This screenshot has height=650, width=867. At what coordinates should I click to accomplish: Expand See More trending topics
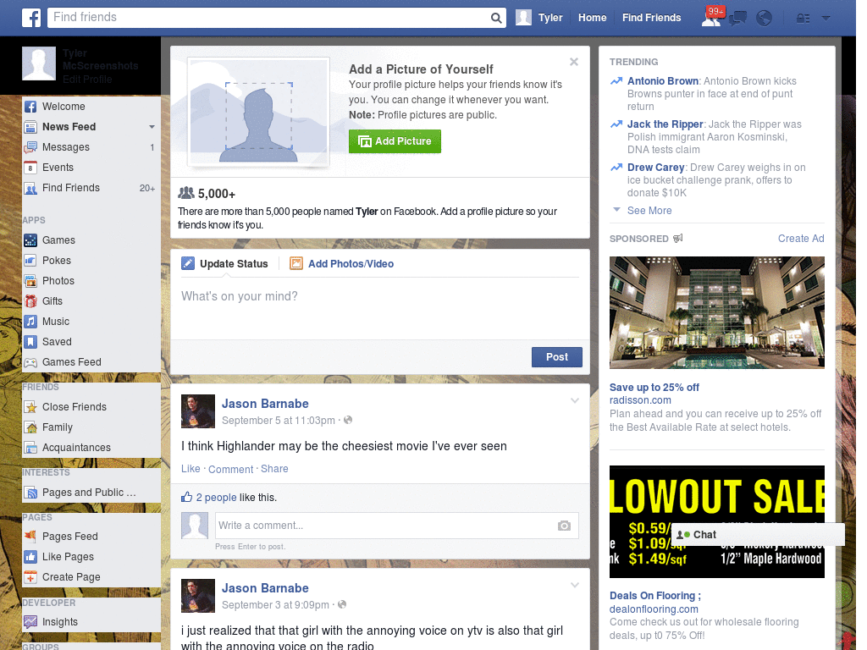(x=649, y=211)
